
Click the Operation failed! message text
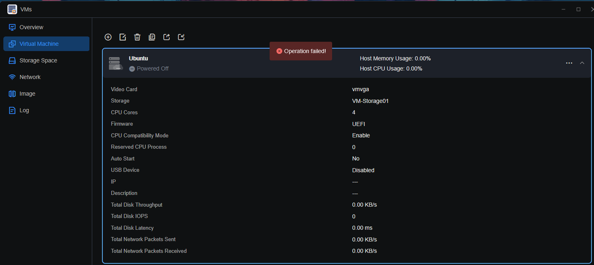[305, 51]
